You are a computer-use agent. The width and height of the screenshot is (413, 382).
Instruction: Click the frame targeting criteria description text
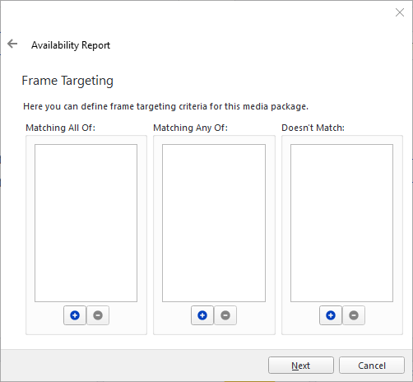click(165, 106)
